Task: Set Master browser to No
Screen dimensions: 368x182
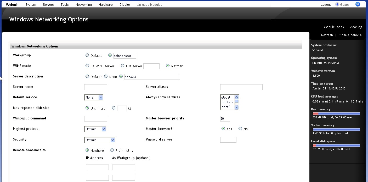Action: click(240, 129)
